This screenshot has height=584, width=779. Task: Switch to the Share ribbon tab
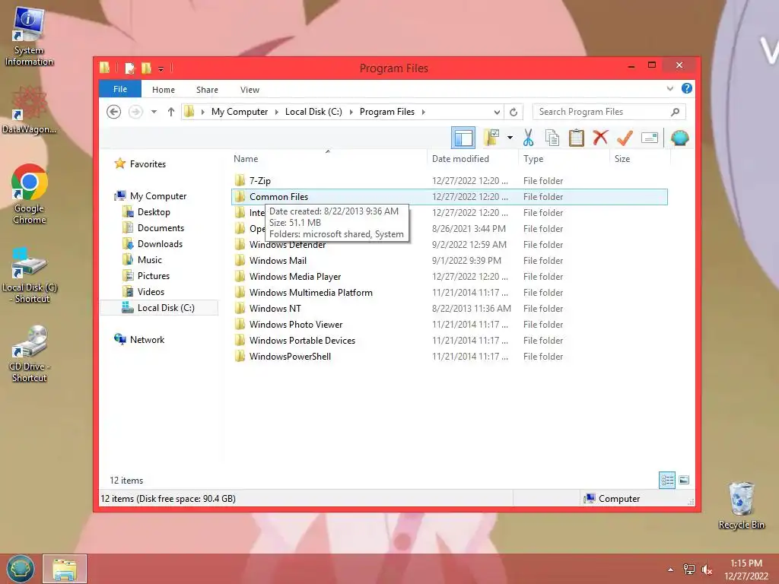pyautogui.click(x=207, y=90)
